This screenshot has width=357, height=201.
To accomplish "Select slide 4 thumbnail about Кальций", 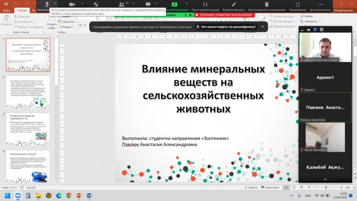I will [x=28, y=166].
